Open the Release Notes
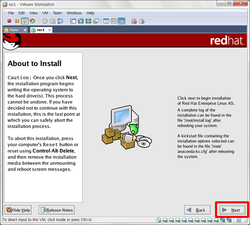250x225 pixels. click(57, 210)
